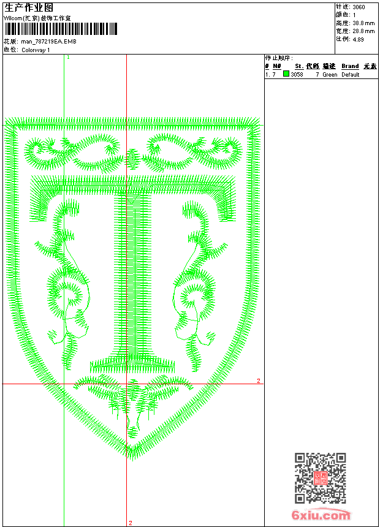Viewport: 380px width, 527px height.
Task: Click the 'Default' brand cell
Action: (351, 75)
